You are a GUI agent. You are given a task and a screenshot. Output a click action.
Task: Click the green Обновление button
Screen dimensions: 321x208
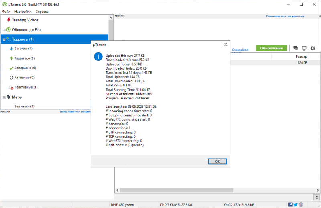(272, 48)
